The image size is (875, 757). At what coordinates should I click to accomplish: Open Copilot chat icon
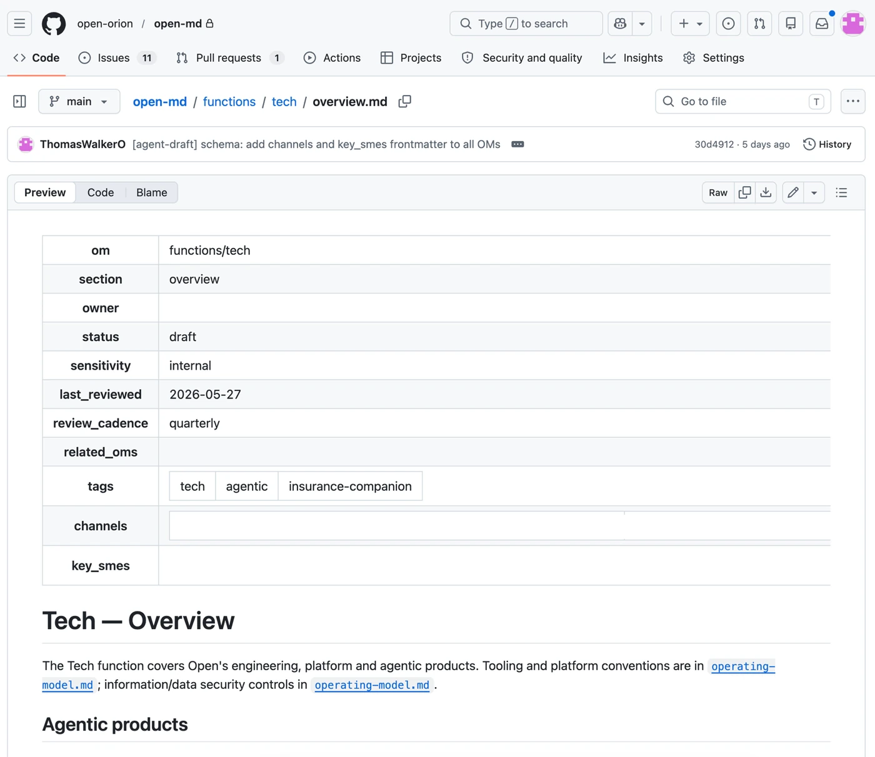(620, 24)
